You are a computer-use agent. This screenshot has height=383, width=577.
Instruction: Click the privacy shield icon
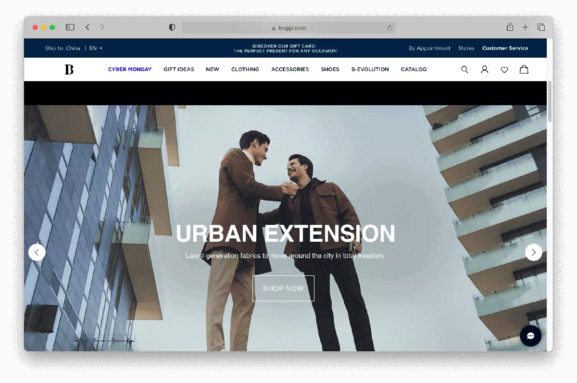[x=172, y=27]
